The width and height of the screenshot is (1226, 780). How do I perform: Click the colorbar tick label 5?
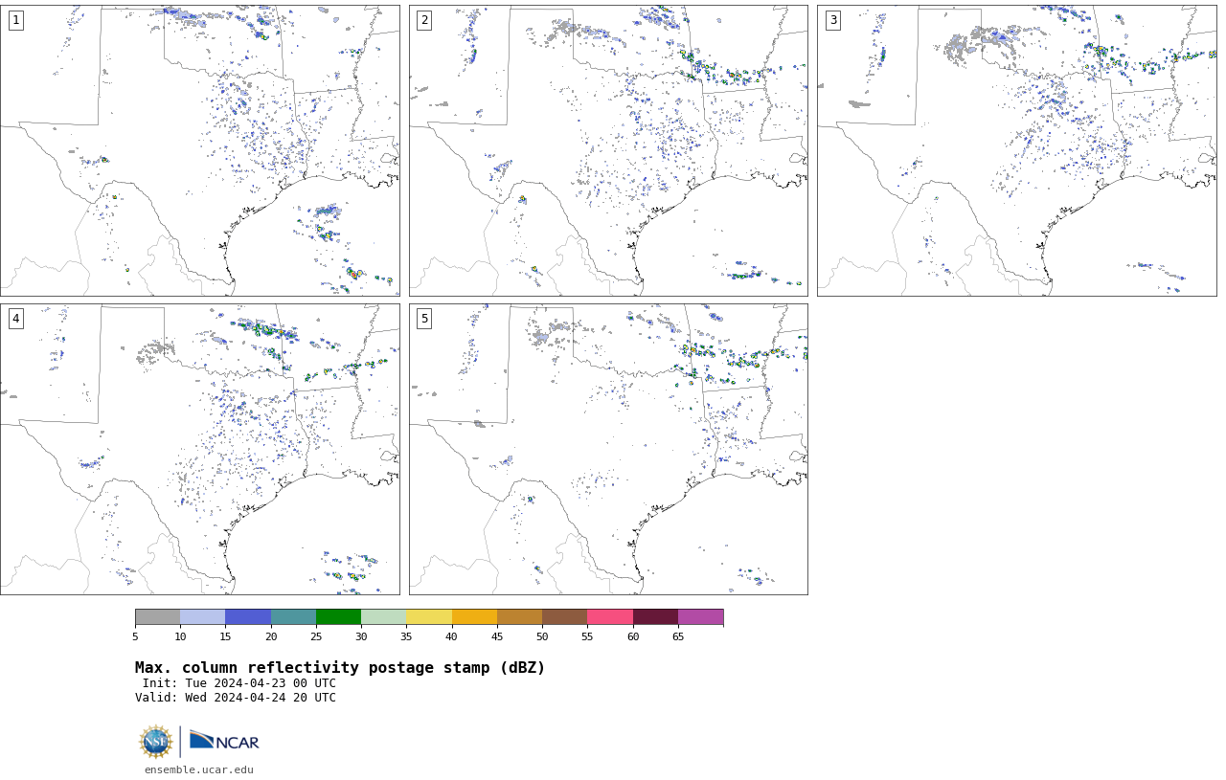[135, 636]
